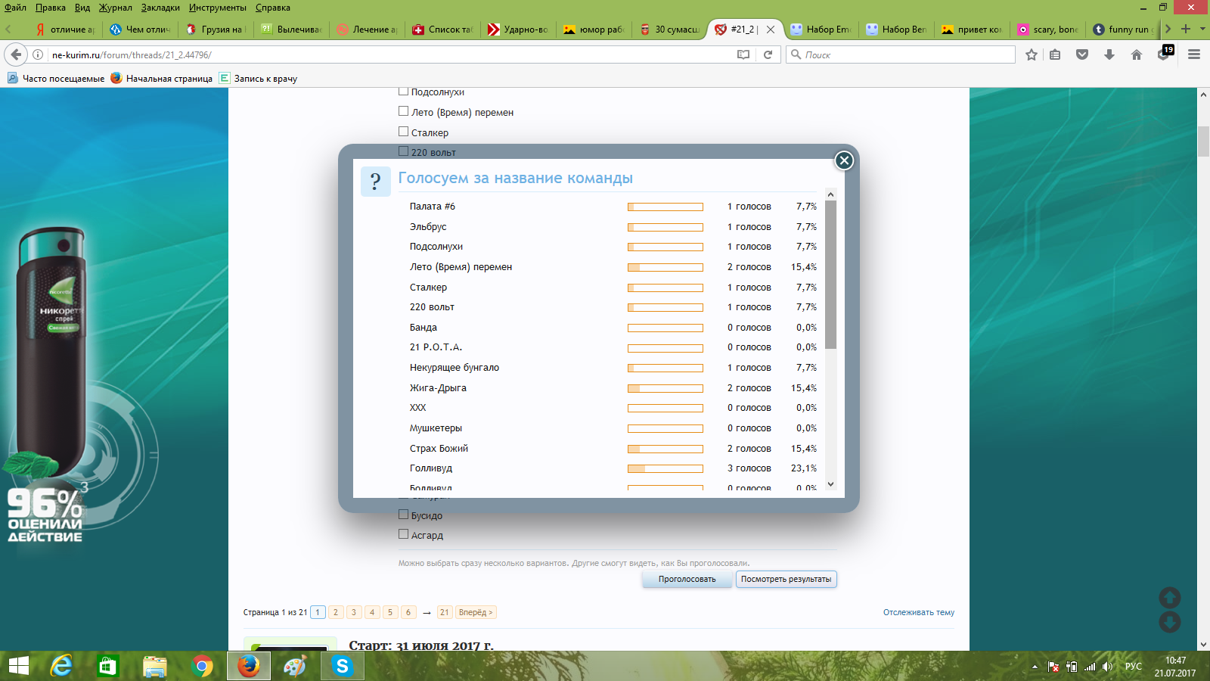The height and width of the screenshot is (681, 1210).
Task: Click the Отслеживать тему link
Action: click(919, 612)
